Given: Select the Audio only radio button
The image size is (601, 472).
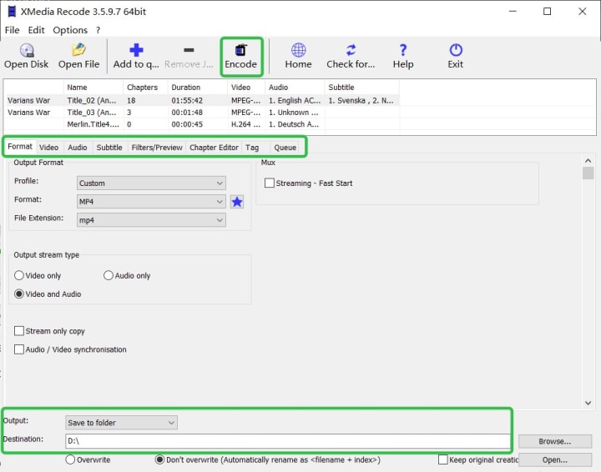Looking at the screenshot, I should pos(109,275).
